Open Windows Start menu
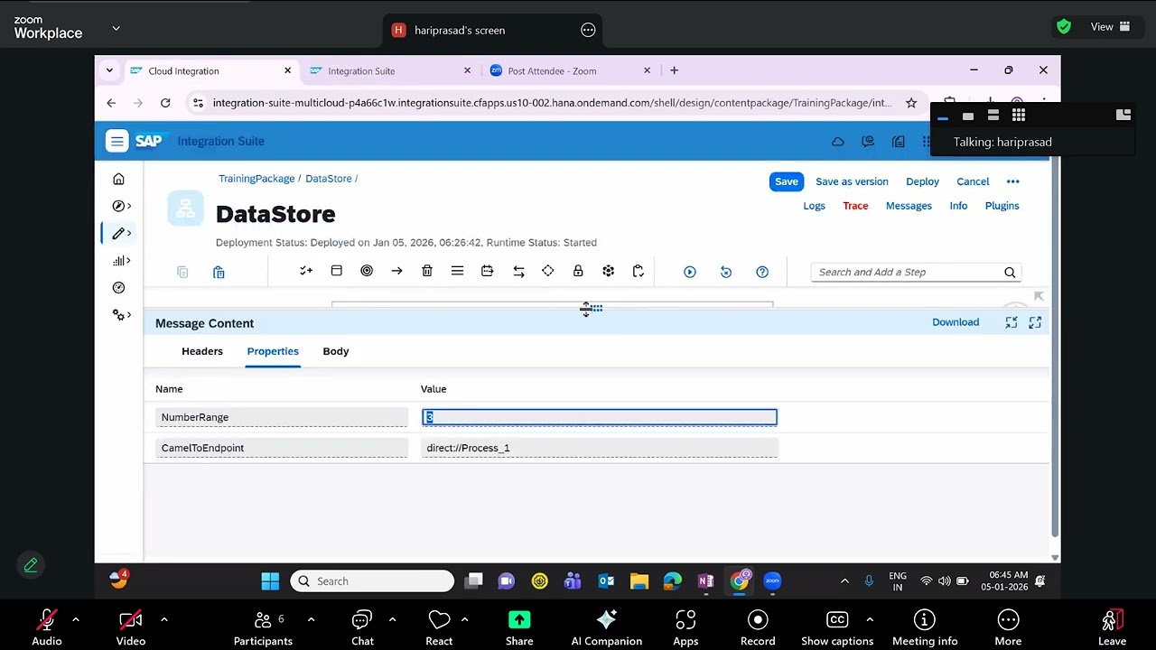This screenshot has height=650, width=1156. pos(270,581)
